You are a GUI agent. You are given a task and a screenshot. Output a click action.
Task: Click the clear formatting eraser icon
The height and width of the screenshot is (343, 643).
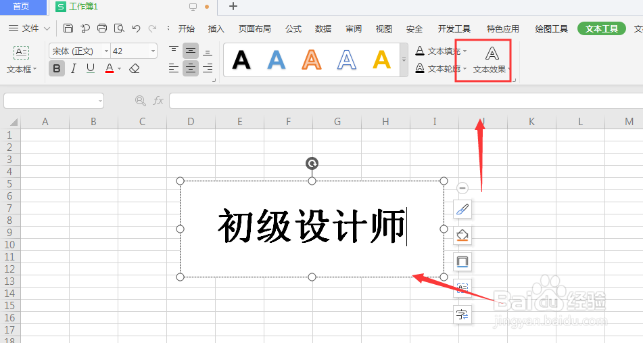point(135,68)
